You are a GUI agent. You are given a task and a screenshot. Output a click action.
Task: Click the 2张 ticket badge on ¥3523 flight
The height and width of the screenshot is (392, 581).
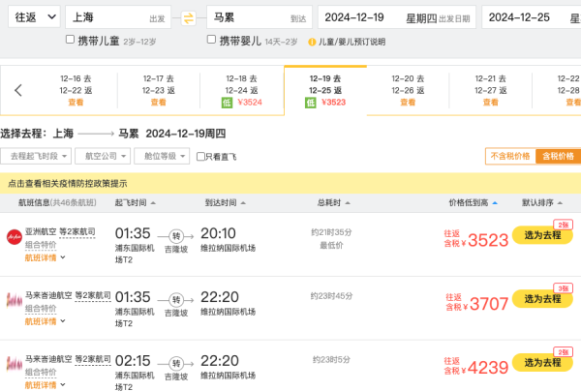[564, 225]
